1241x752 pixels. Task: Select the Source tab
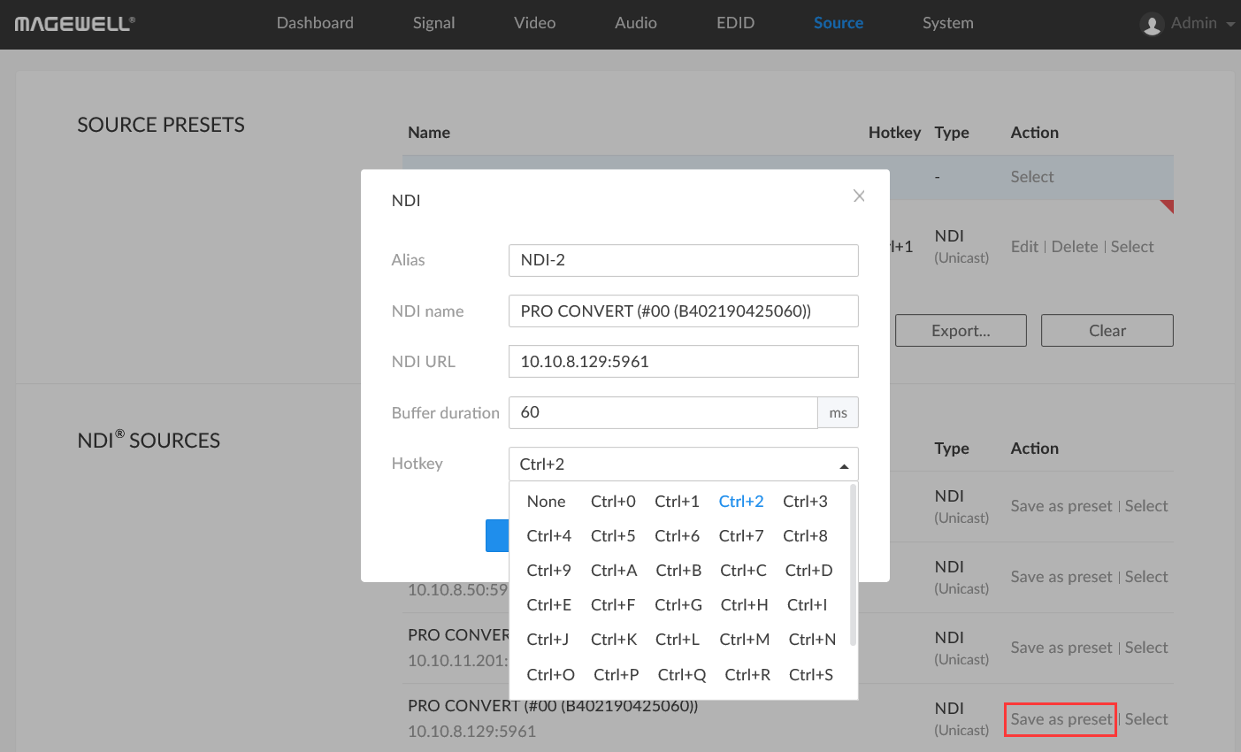[838, 23]
